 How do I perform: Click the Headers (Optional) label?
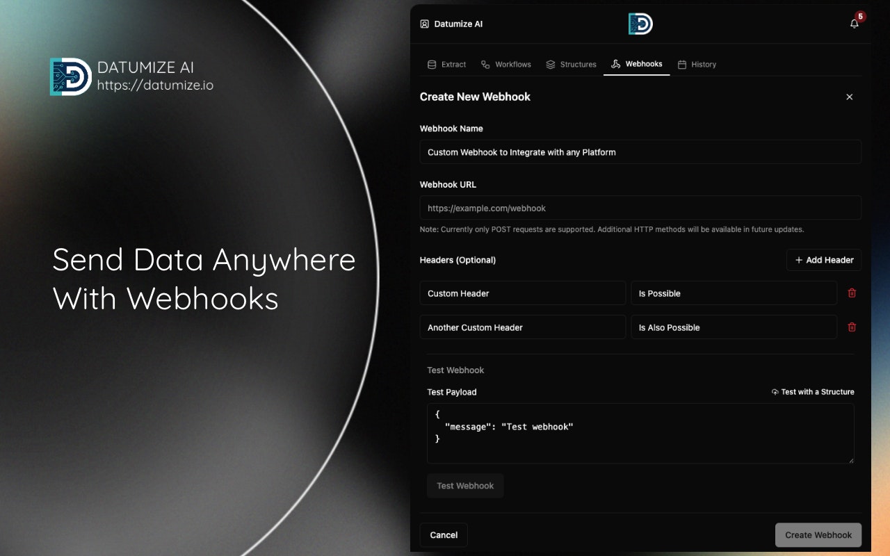[458, 260]
